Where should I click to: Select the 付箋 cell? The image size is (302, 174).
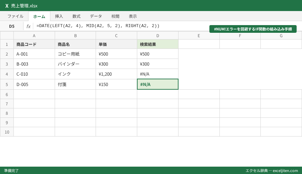(75, 84)
